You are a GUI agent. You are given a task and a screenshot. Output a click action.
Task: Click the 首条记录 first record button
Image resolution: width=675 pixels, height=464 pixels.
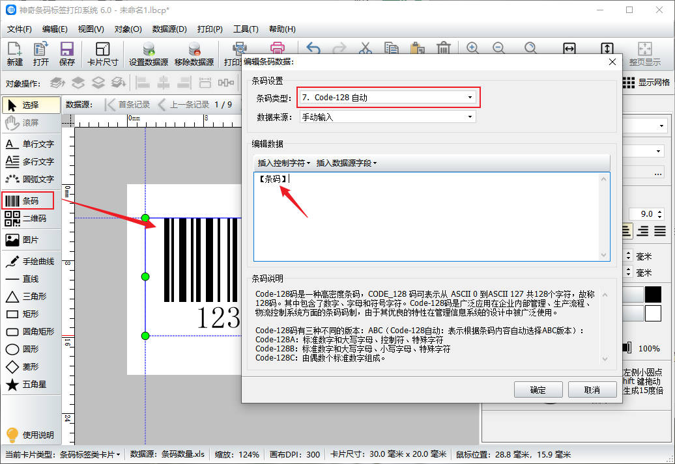pos(128,105)
